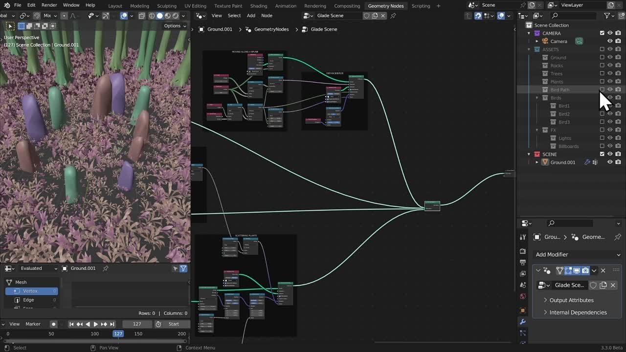Enable the Trees collection checkbox
The image size is (626, 352).
602,73
